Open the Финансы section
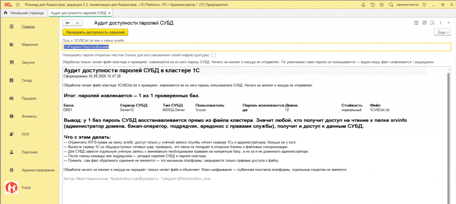 click(x=29, y=116)
